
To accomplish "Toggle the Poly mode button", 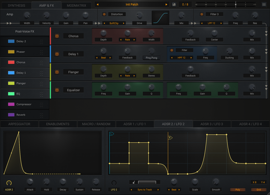I will tap(238, 189).
